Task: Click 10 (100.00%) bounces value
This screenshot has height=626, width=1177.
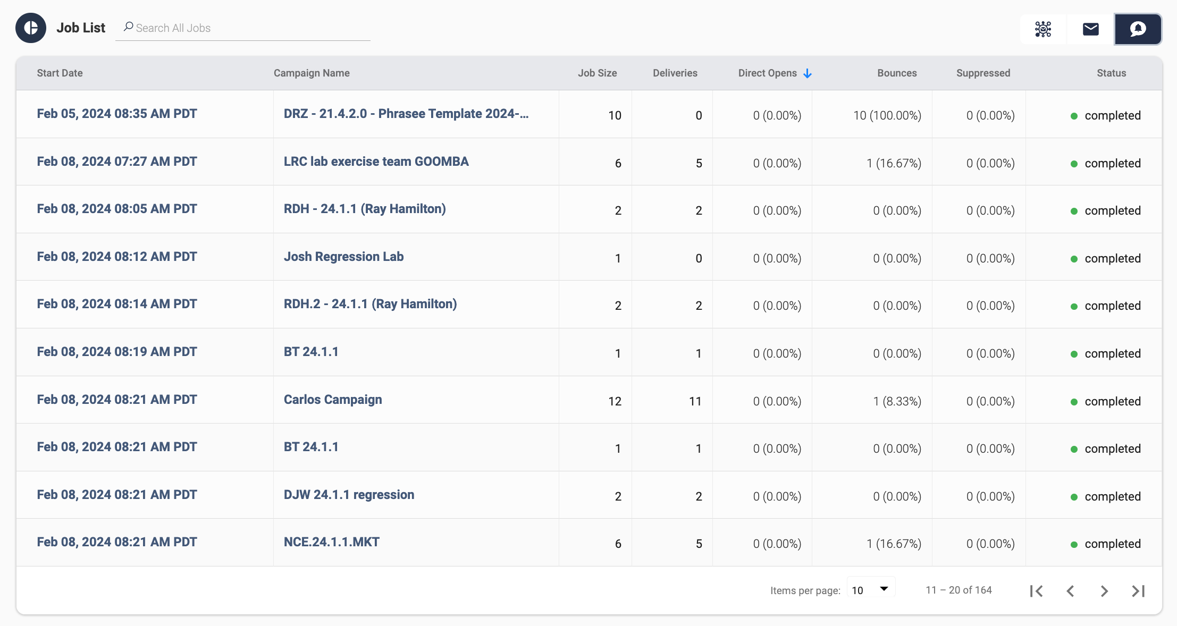Action: (887, 115)
